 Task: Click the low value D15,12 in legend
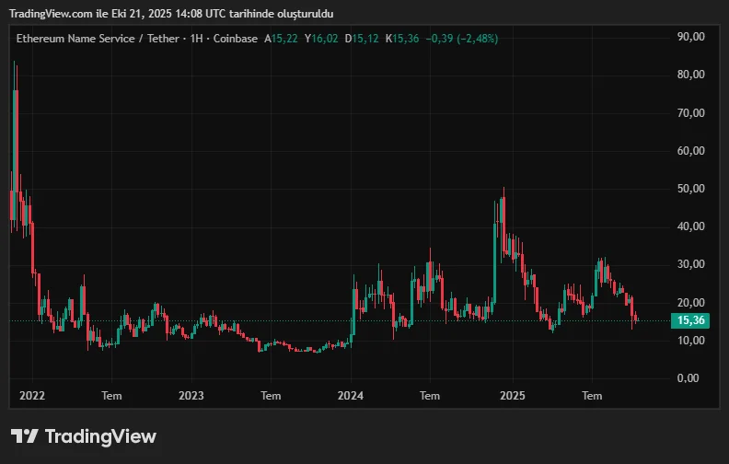pyautogui.click(x=362, y=39)
